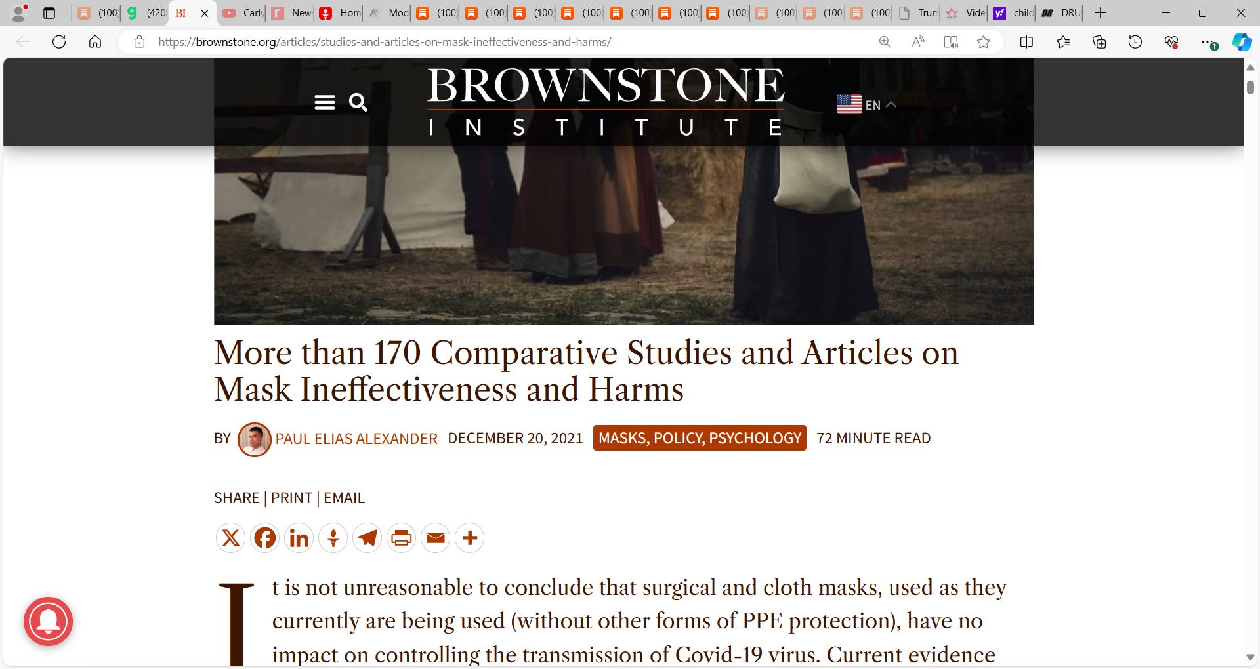The image size is (1260, 669).
Task: Click the SHARE | PRINT | EMAIL label
Action: pyautogui.click(x=289, y=498)
